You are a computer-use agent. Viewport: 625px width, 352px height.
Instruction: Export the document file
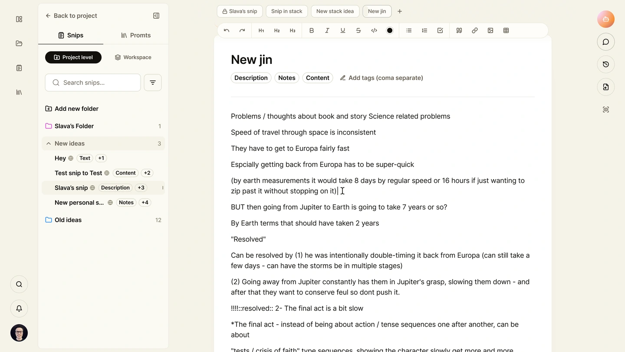pos(606,87)
